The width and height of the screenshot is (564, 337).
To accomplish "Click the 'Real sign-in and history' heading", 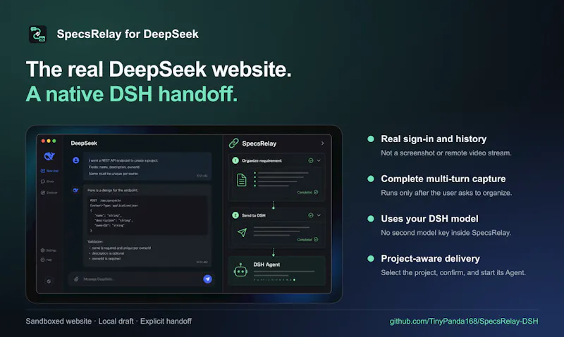I will [434, 139].
